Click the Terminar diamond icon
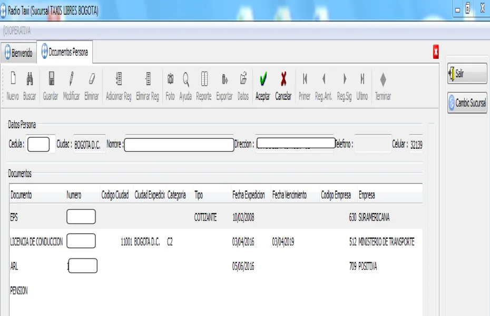This screenshot has width=490, height=316. click(x=383, y=86)
